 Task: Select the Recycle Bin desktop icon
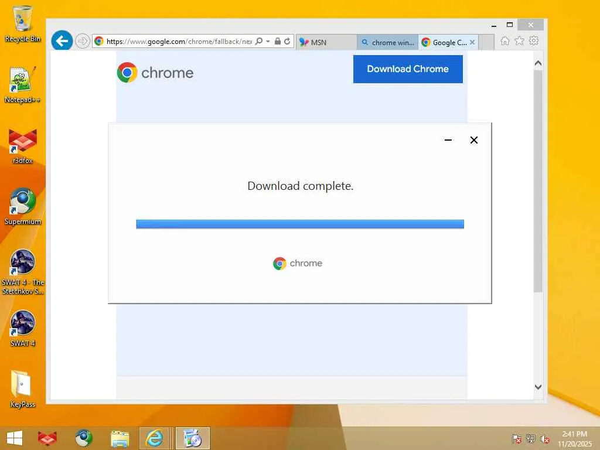[x=23, y=23]
